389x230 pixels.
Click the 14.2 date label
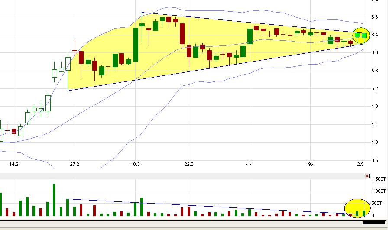tap(14, 164)
